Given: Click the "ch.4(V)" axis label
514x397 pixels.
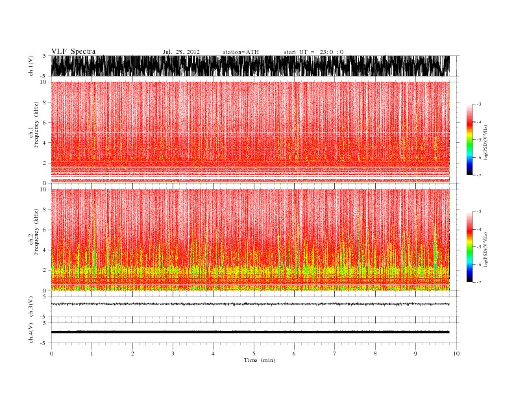Looking at the screenshot, I should pos(31,333).
